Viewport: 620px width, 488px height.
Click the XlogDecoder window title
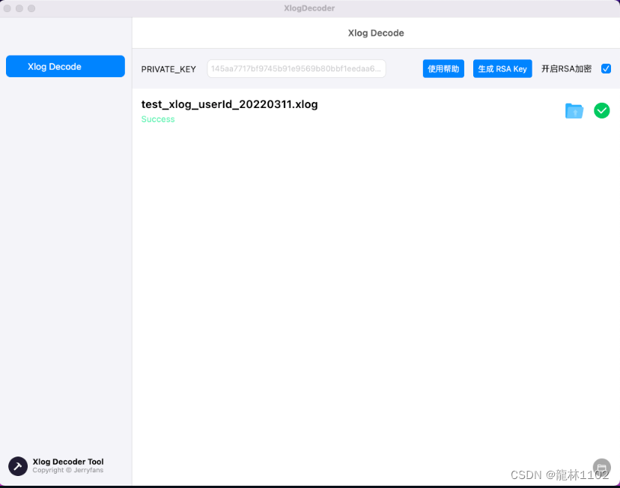(309, 8)
